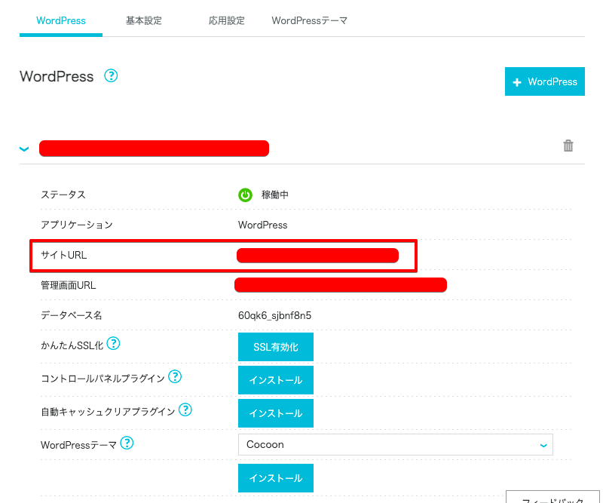Install the 自動キャッシュクリアプラグイン

tap(276, 413)
